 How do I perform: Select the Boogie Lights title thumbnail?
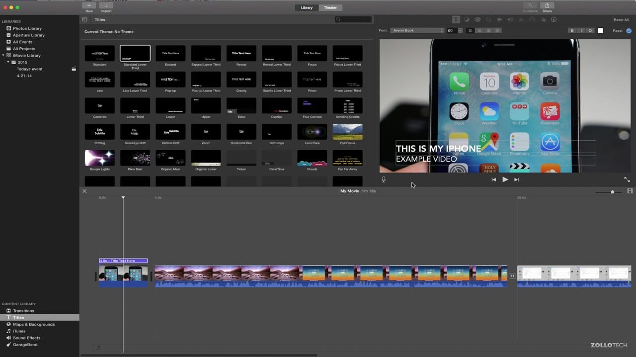(x=99, y=158)
